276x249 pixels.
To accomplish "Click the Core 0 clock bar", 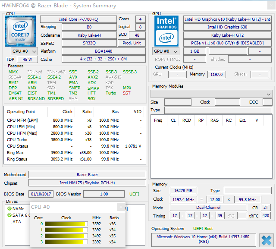I will (66, 224).
